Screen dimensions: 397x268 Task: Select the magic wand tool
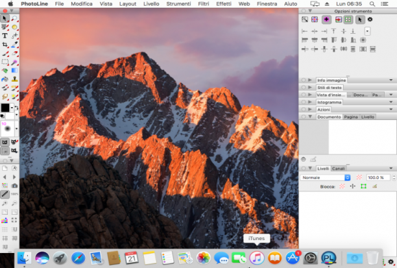(14, 62)
